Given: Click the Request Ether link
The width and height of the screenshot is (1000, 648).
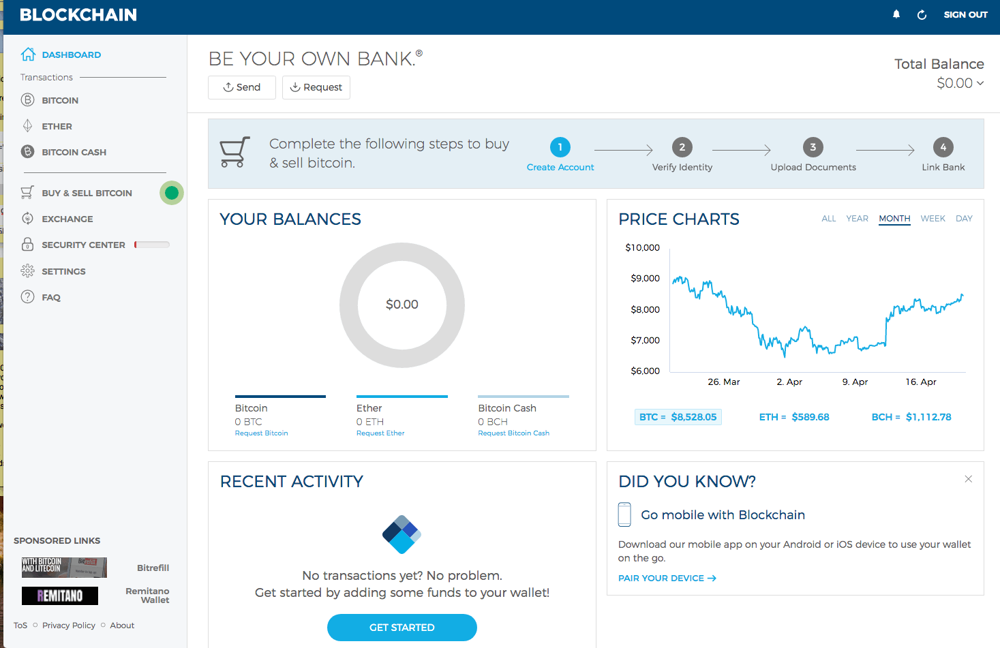Looking at the screenshot, I should click(x=380, y=433).
